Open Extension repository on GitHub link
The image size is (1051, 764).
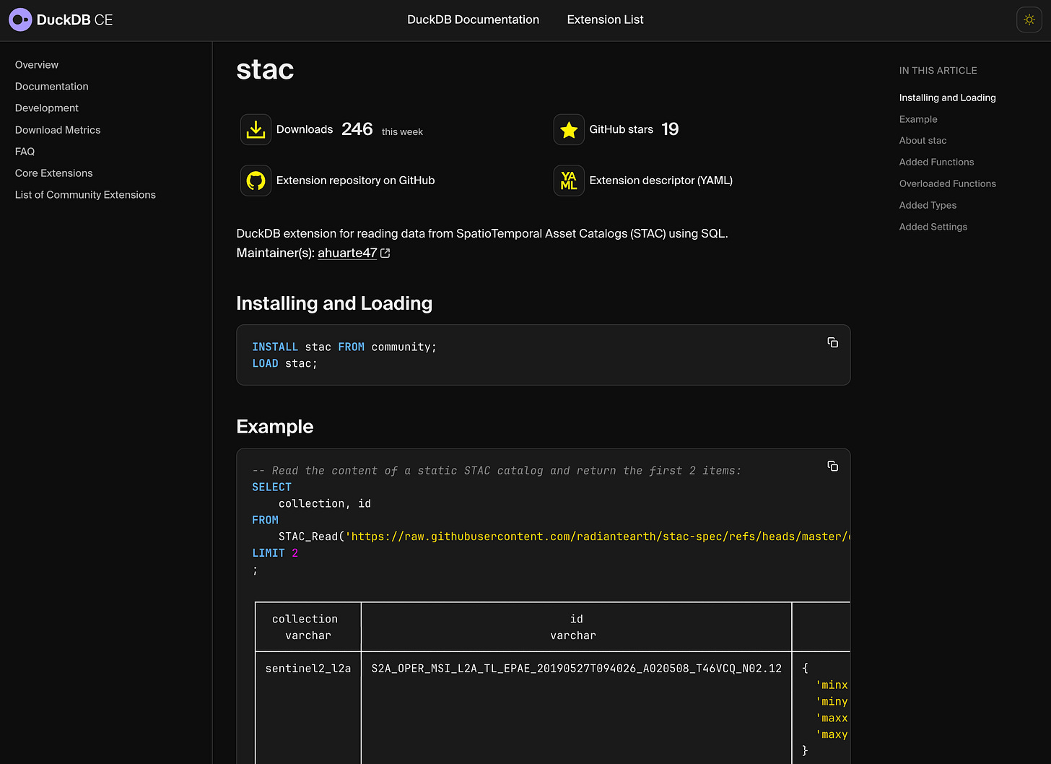(x=355, y=181)
